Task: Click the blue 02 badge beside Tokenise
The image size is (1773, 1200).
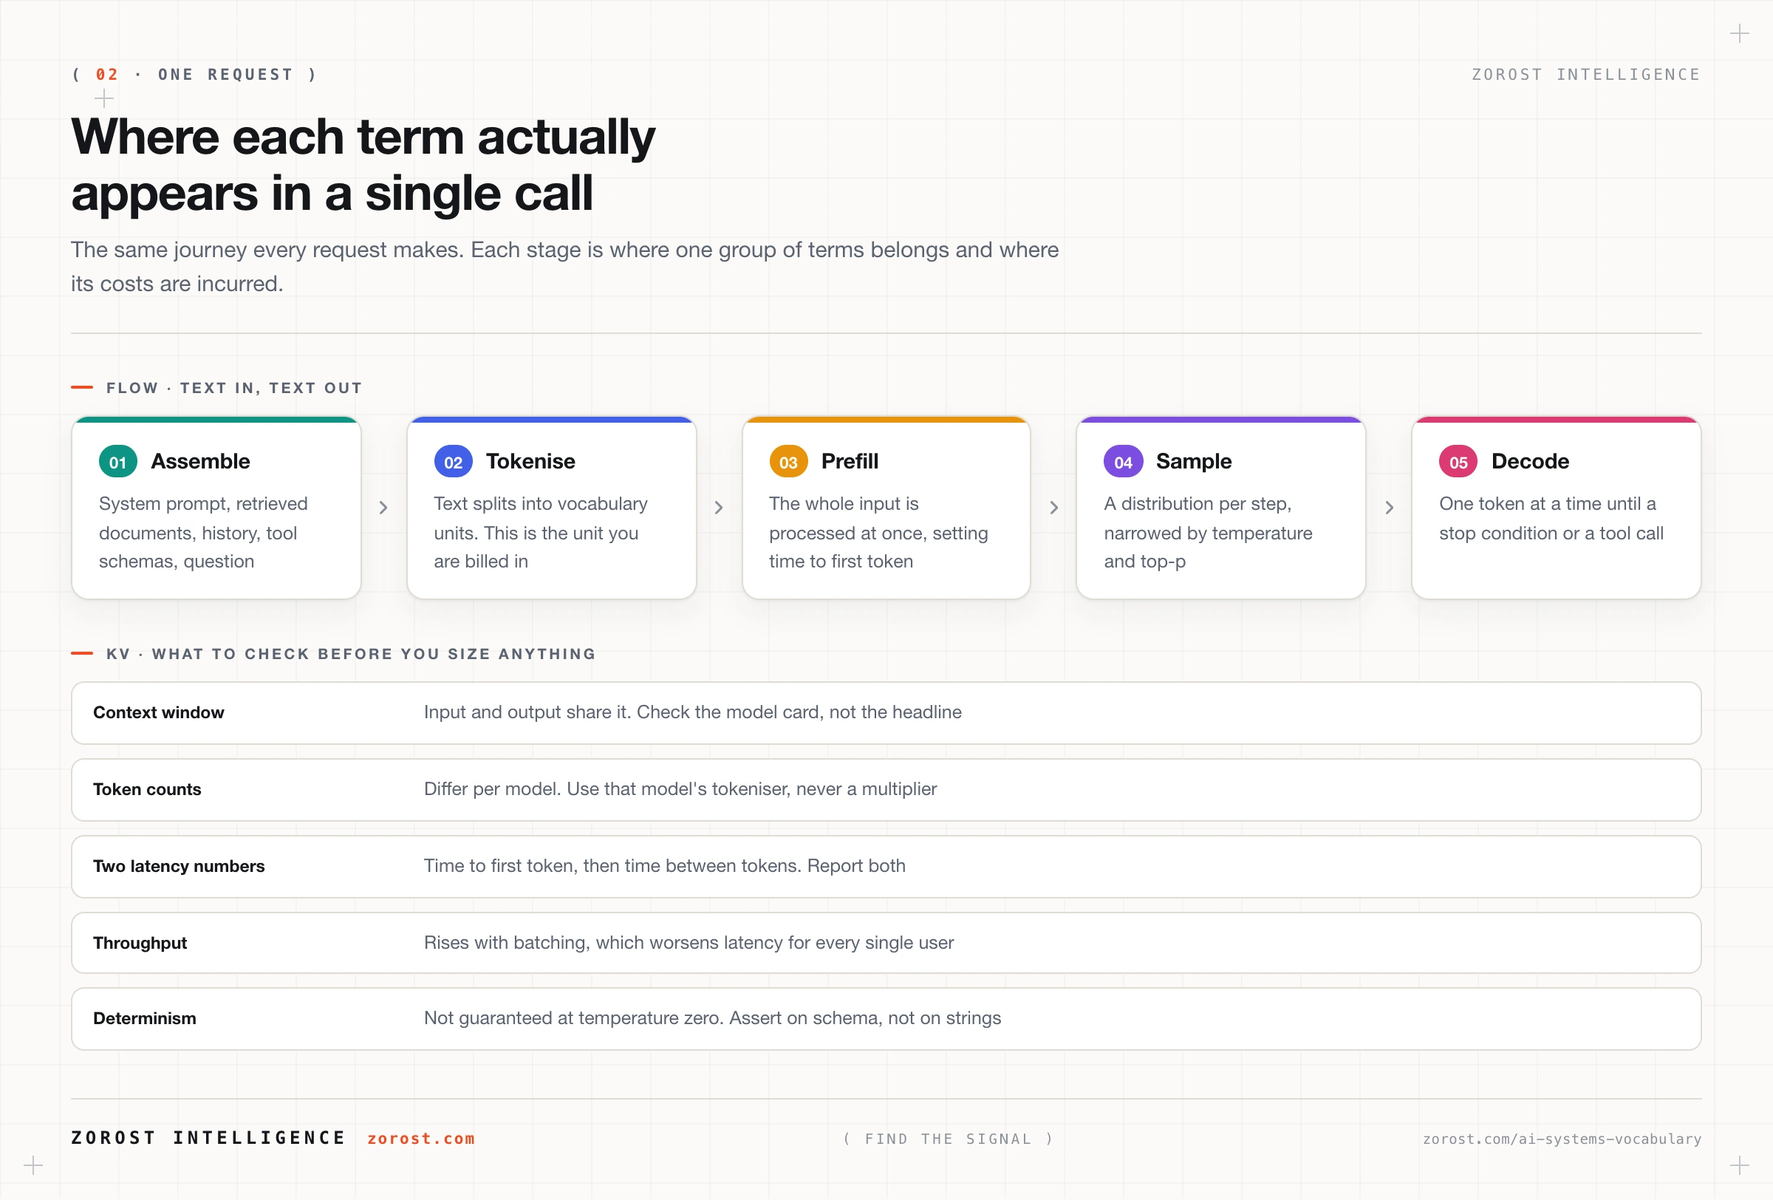Action: 453,462
